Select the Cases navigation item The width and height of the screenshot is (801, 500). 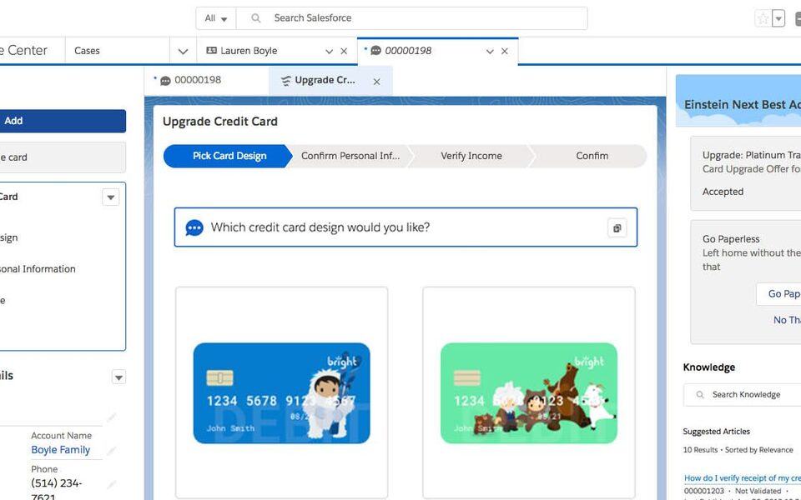pyautogui.click(x=87, y=51)
